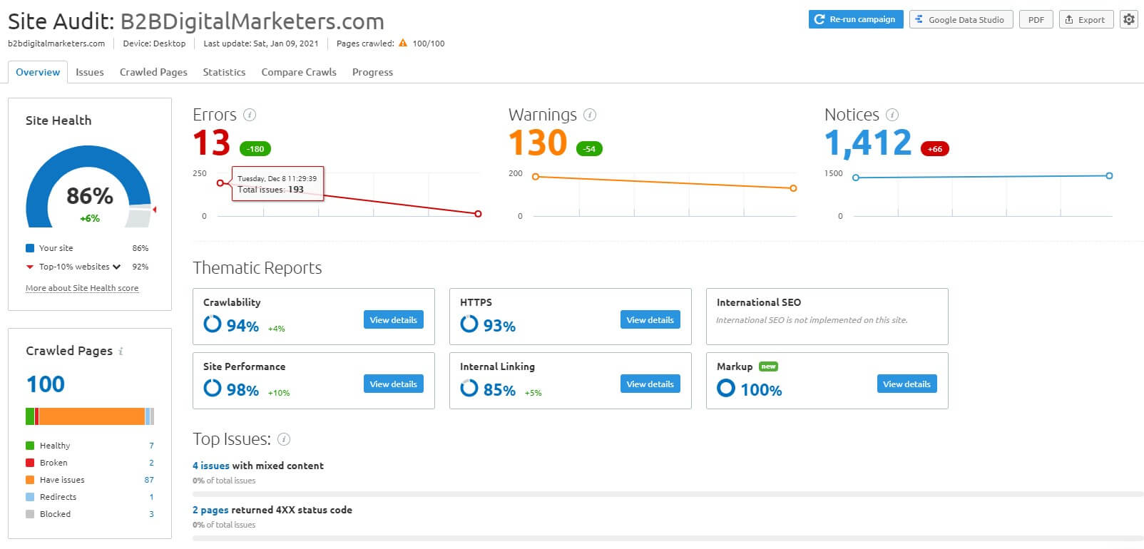Image resolution: width=1144 pixels, height=549 pixels.
Task: Click the -180 errors change badge
Action: [x=255, y=149]
